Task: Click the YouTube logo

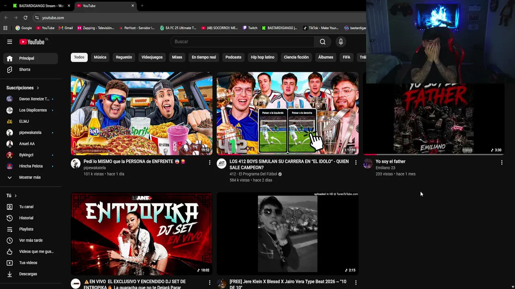Action: tap(32, 42)
